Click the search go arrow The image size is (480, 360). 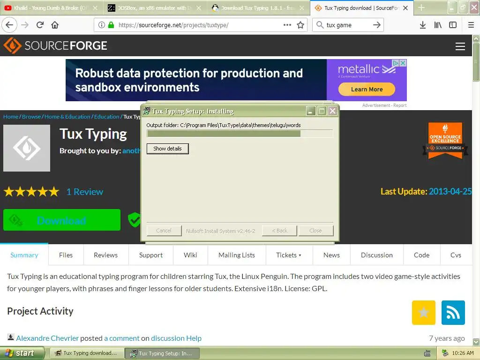pos(377,25)
